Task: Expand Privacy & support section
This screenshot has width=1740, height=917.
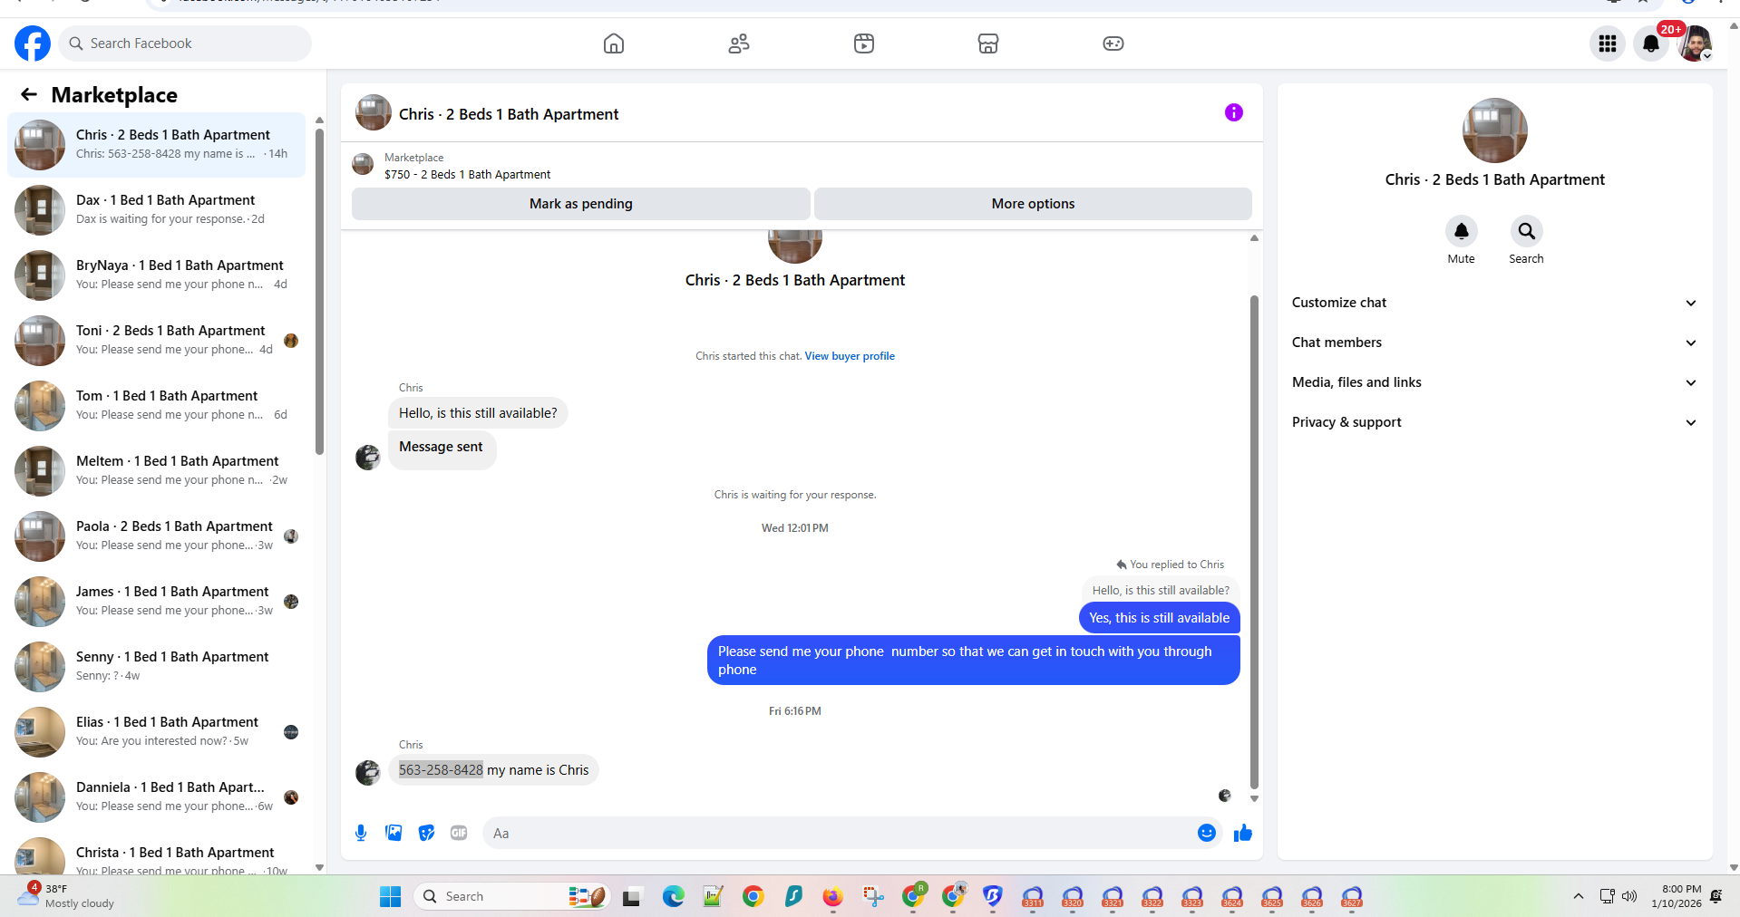Action: point(1493,422)
